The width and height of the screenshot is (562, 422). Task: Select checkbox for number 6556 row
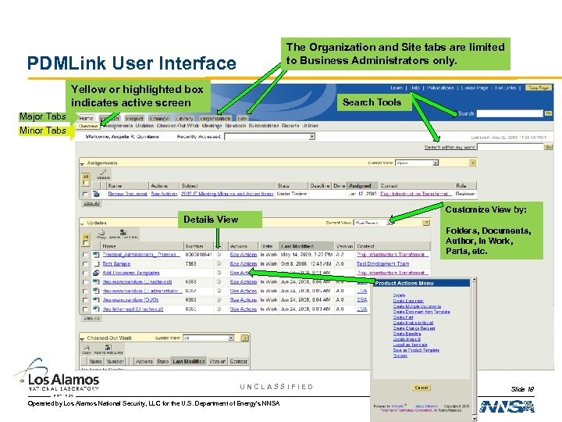pyautogui.click(x=85, y=300)
